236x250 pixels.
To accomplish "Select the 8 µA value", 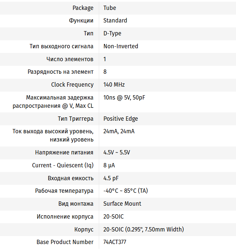I will (x=109, y=165).
